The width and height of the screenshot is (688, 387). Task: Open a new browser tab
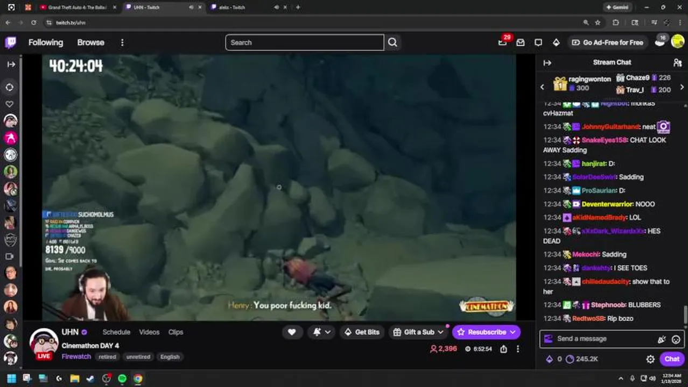298,7
